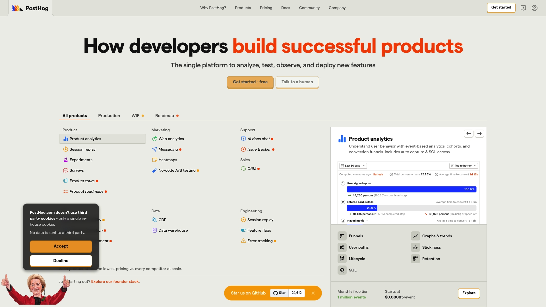Dismiss the GitHub star banner
This screenshot has height=307, width=546.
(313, 293)
